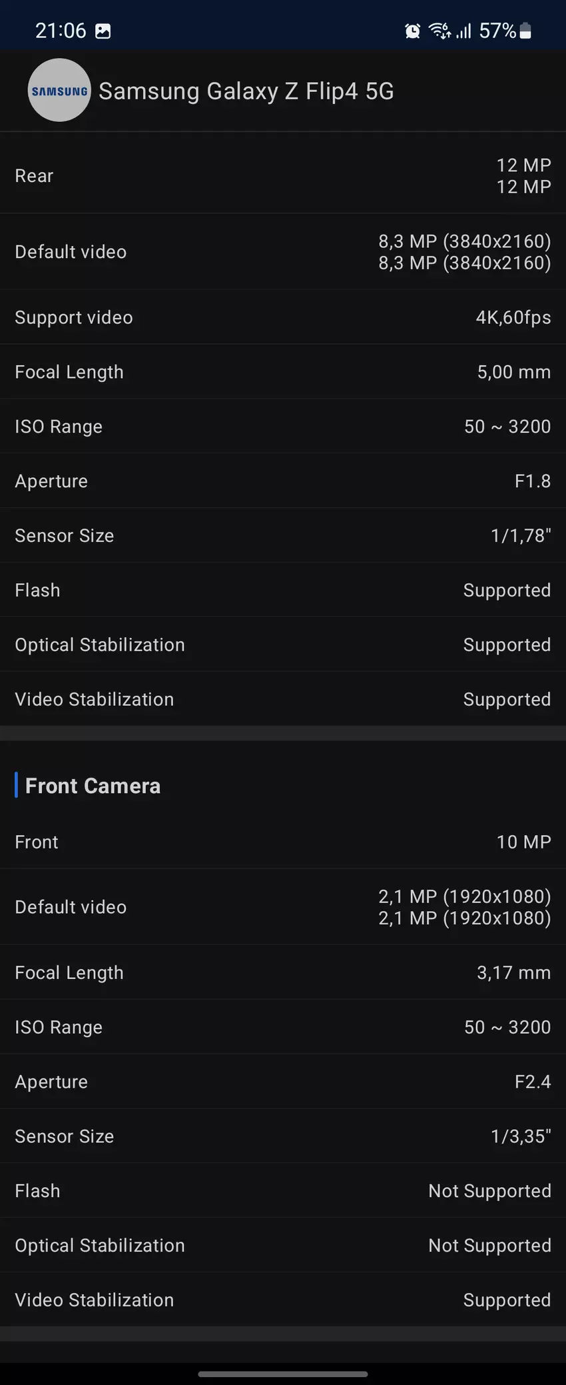Tap the bottom navigation gesture handle
The height and width of the screenshot is (1385, 566).
pos(283,1374)
